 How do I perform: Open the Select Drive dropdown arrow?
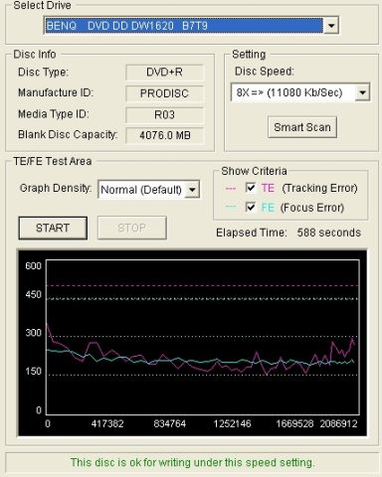330,26
